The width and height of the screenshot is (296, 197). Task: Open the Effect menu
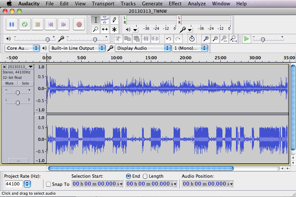point(175,4)
